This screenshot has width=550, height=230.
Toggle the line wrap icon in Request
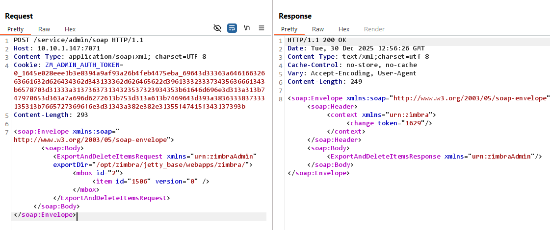tap(232, 28)
